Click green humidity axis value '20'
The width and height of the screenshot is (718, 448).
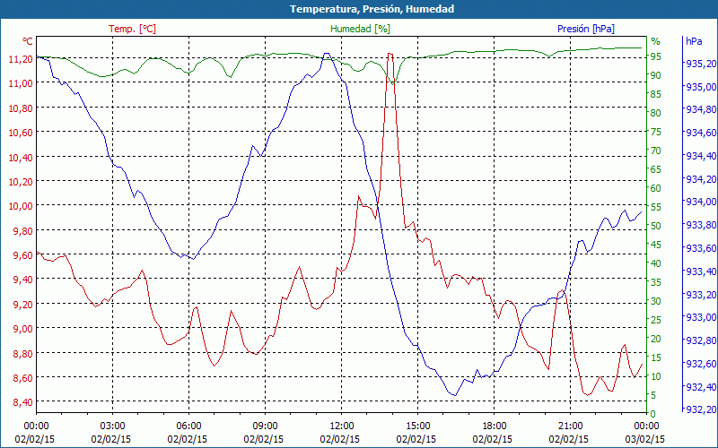click(656, 339)
